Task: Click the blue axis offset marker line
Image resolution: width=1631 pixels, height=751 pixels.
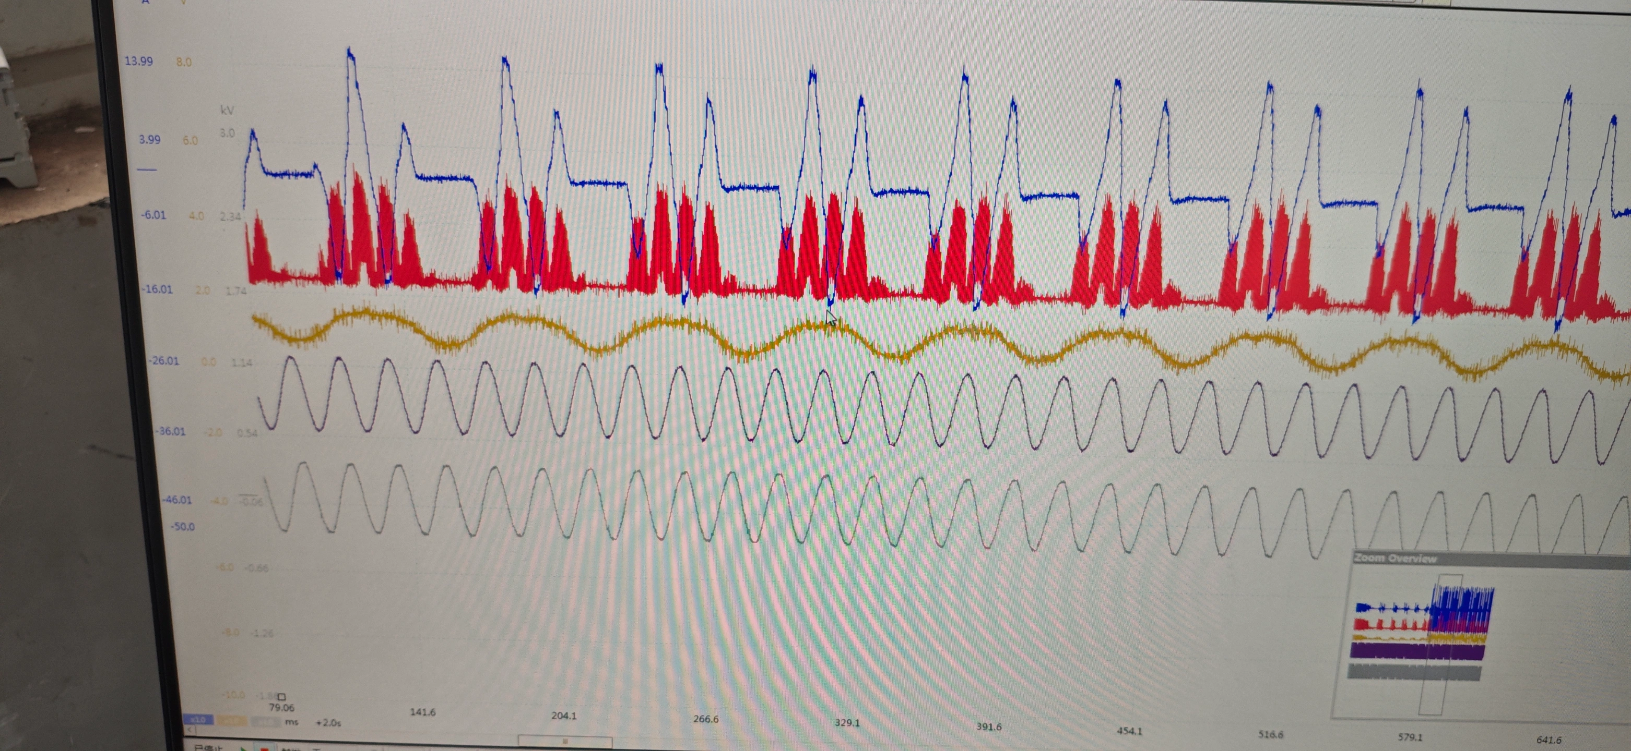Action: (147, 169)
